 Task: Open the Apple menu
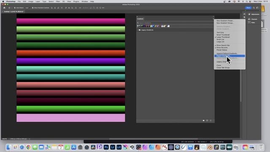[3, 1]
